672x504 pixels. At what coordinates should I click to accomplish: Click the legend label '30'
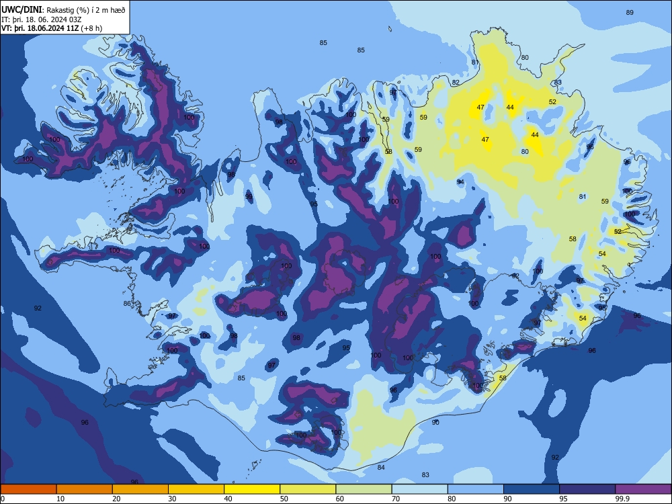172,499
